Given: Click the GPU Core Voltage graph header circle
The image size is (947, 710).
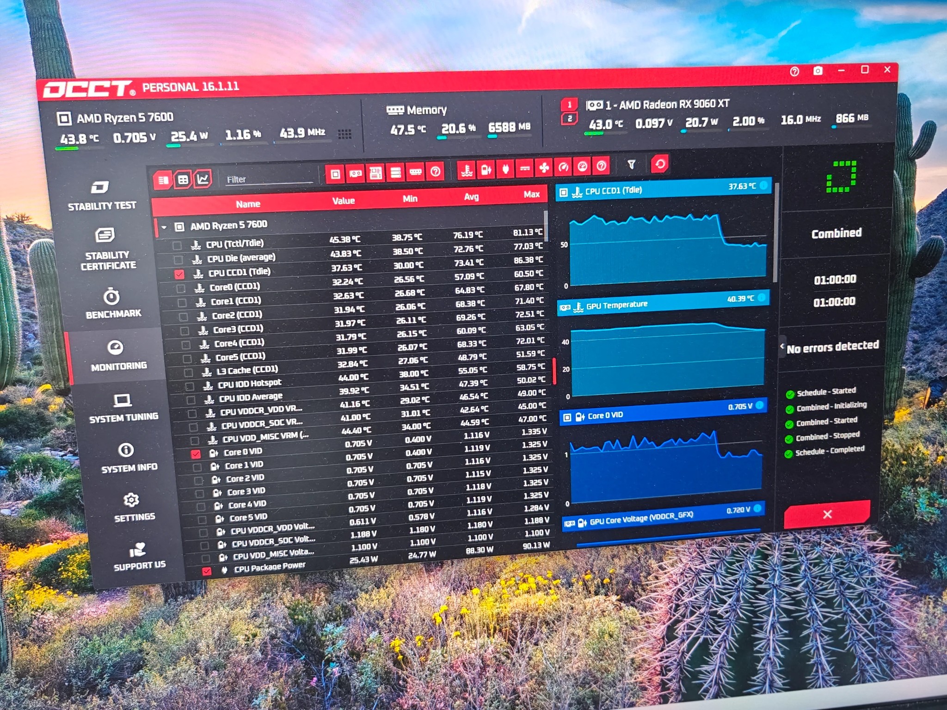Looking at the screenshot, I should click(757, 508).
